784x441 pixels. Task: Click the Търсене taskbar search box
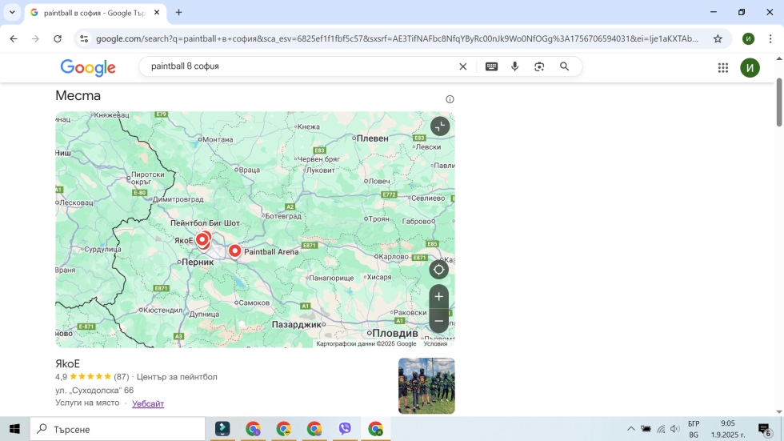coord(118,429)
